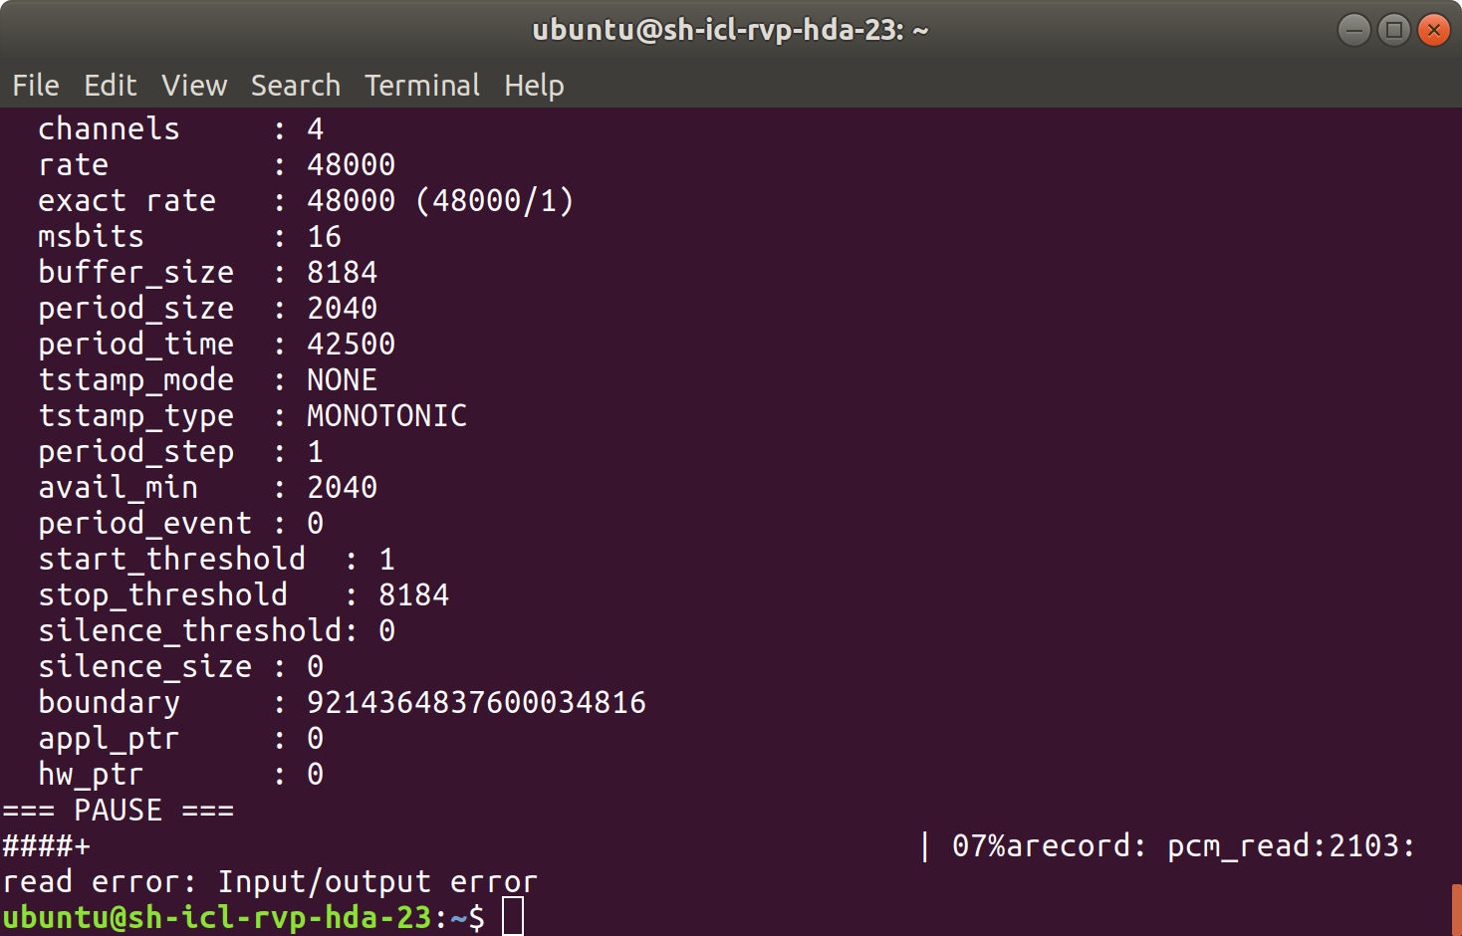Open the Edit menu

click(111, 86)
